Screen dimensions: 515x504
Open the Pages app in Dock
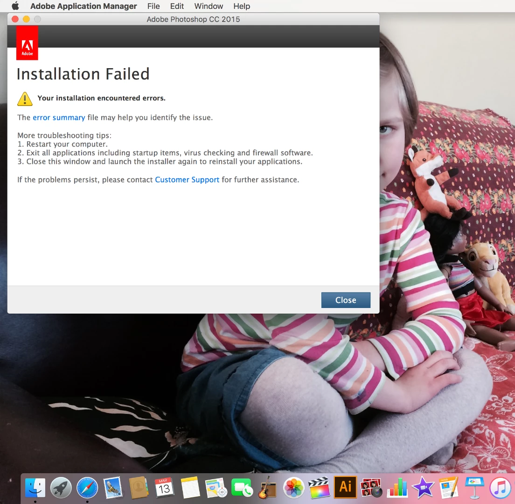(x=449, y=488)
